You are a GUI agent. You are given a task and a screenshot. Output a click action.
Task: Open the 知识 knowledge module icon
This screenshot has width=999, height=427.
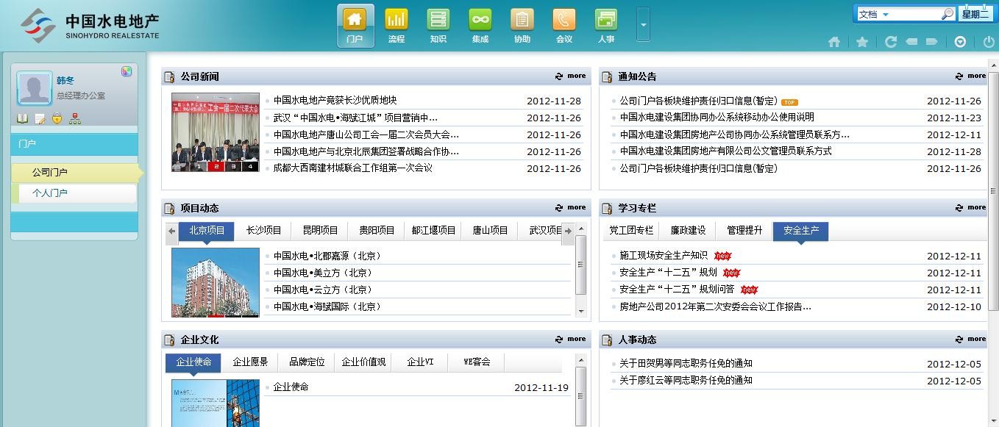tap(438, 26)
